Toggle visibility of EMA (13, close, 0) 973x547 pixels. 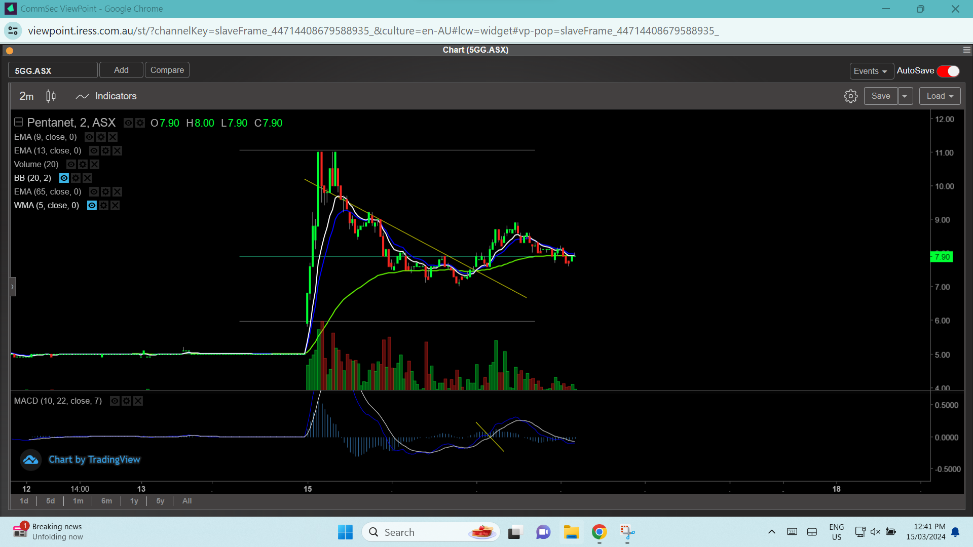94,151
